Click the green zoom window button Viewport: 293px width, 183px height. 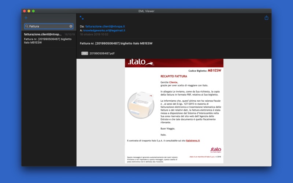pyautogui.click(x=33, y=11)
